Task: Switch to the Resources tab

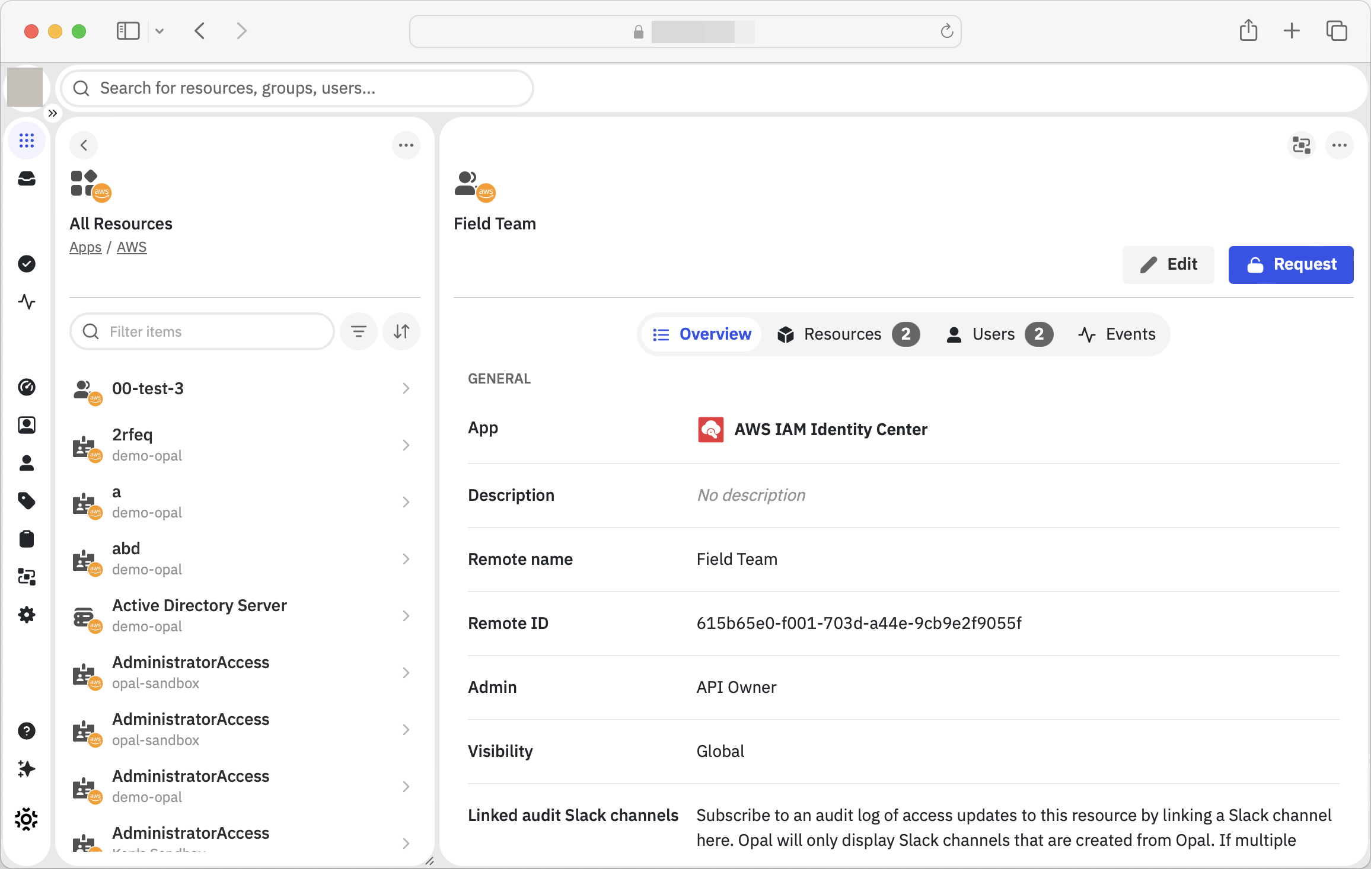Action: tap(849, 334)
